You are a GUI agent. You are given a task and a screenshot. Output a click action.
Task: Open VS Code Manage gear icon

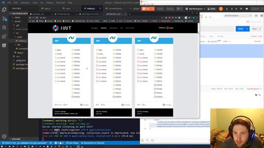4,136
